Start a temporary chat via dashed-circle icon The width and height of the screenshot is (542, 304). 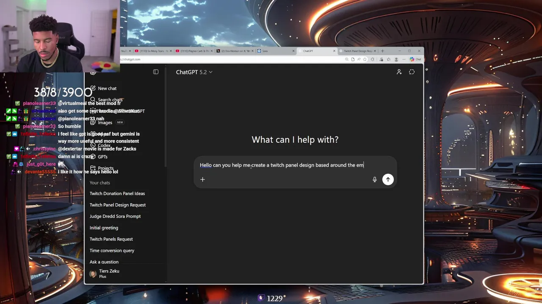pos(412,72)
